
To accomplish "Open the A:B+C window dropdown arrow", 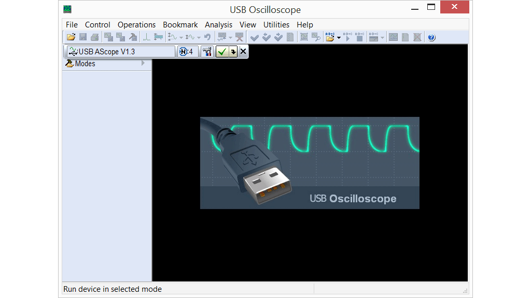I will click(x=382, y=37).
